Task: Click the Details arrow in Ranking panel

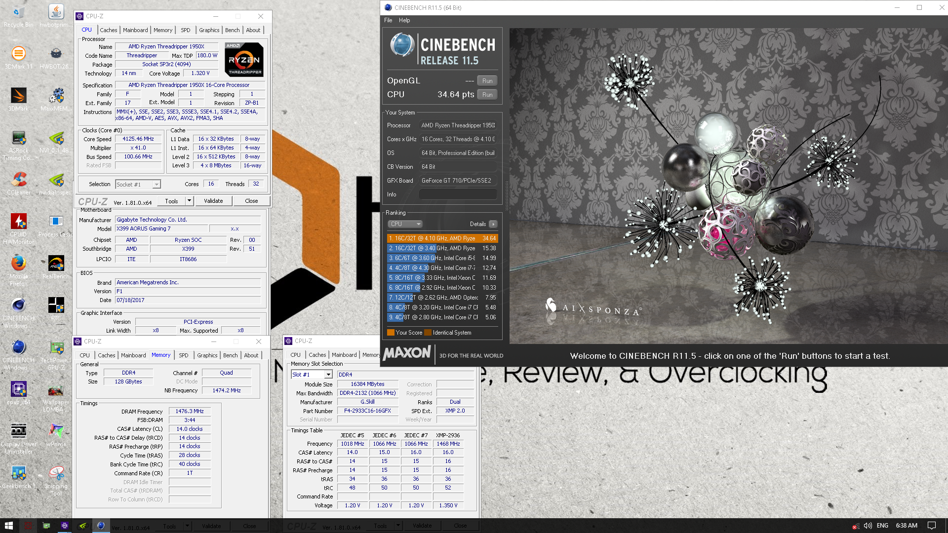Action: pos(493,224)
